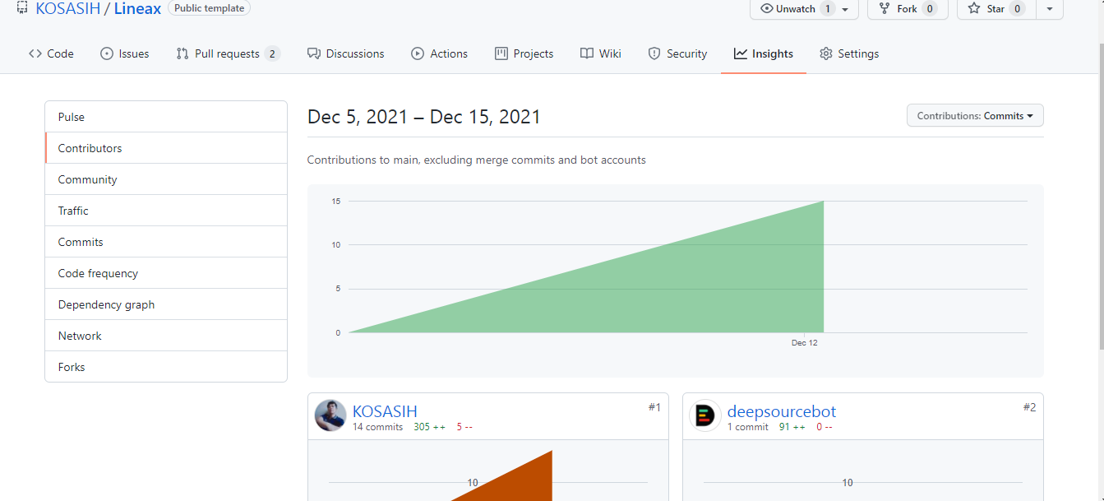Screen dimensions: 1104x501
Task: Open the Pull requests tab
Action: [x=228, y=53]
